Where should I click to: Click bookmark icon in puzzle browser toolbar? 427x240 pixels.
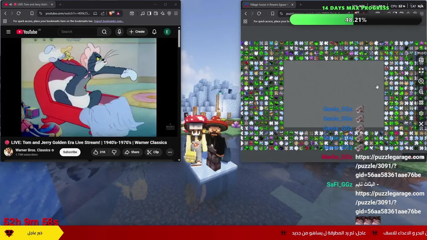pyautogui.click(x=273, y=14)
